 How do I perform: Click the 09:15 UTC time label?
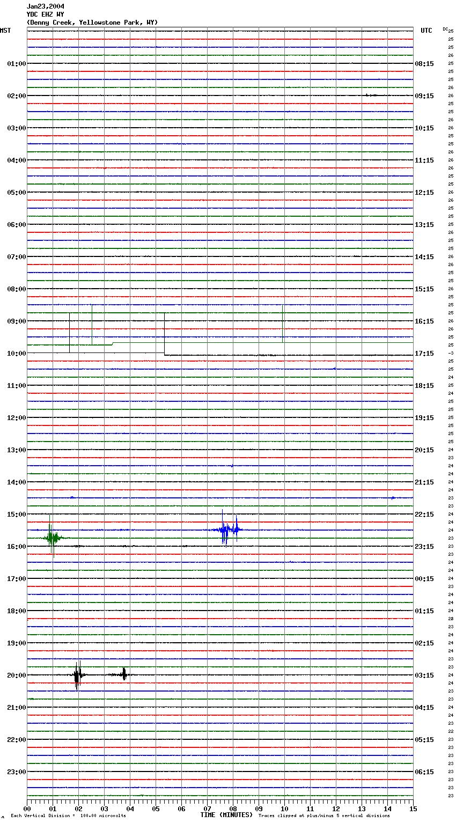coord(424,96)
